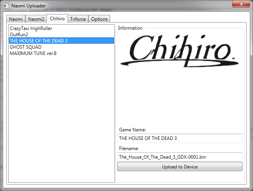Pick GHOST SQUAD in the game list

point(61,47)
